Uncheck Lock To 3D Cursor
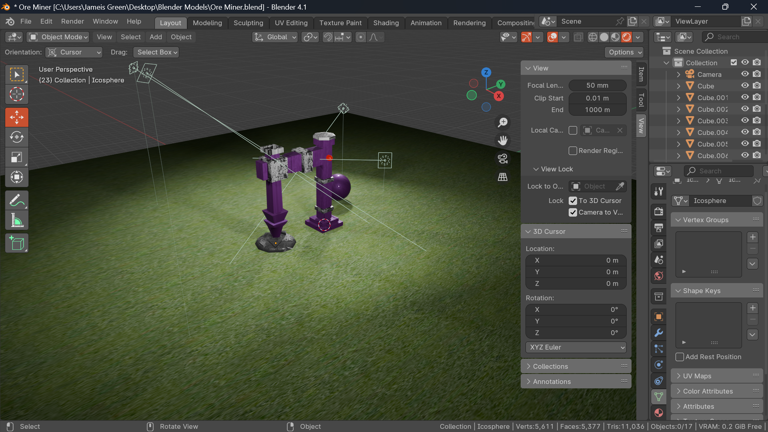 click(x=573, y=201)
